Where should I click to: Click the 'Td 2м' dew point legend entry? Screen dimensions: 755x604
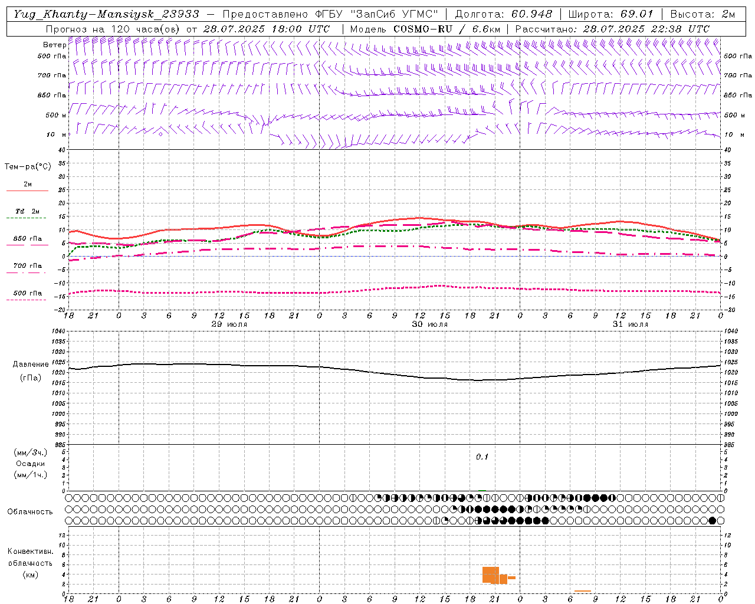27,211
